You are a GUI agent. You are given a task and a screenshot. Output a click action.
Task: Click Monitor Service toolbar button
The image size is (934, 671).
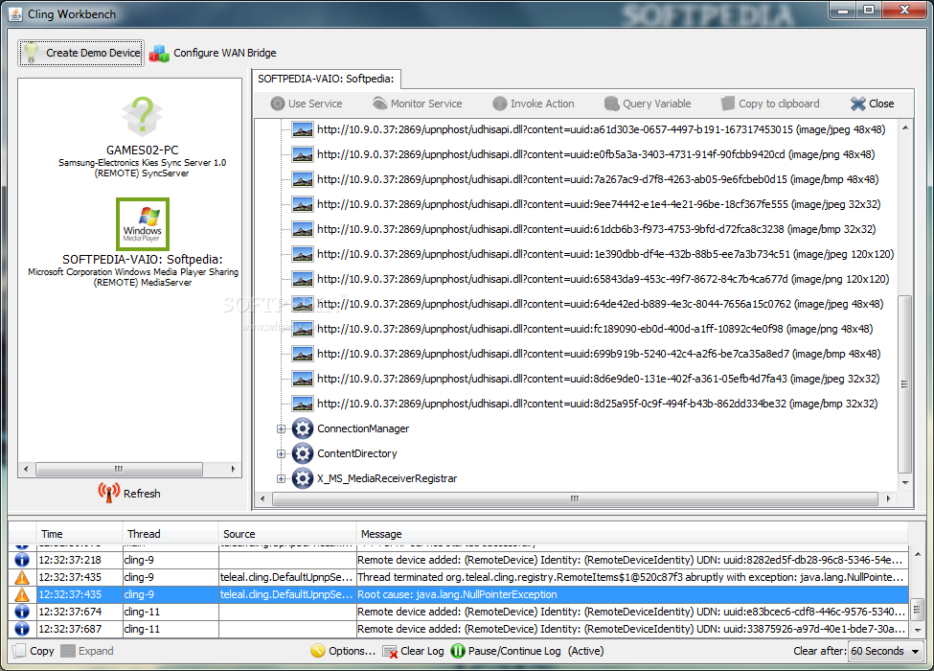418,104
